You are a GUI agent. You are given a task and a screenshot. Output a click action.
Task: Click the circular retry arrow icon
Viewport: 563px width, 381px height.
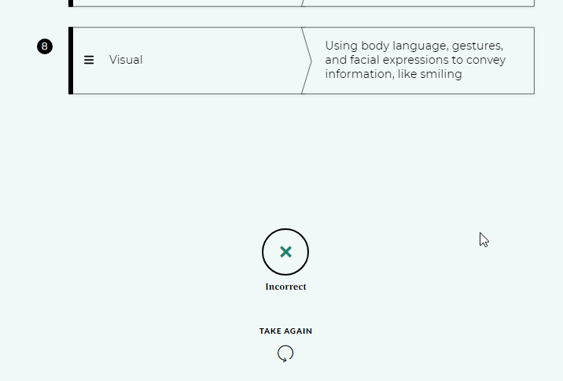[x=285, y=353]
